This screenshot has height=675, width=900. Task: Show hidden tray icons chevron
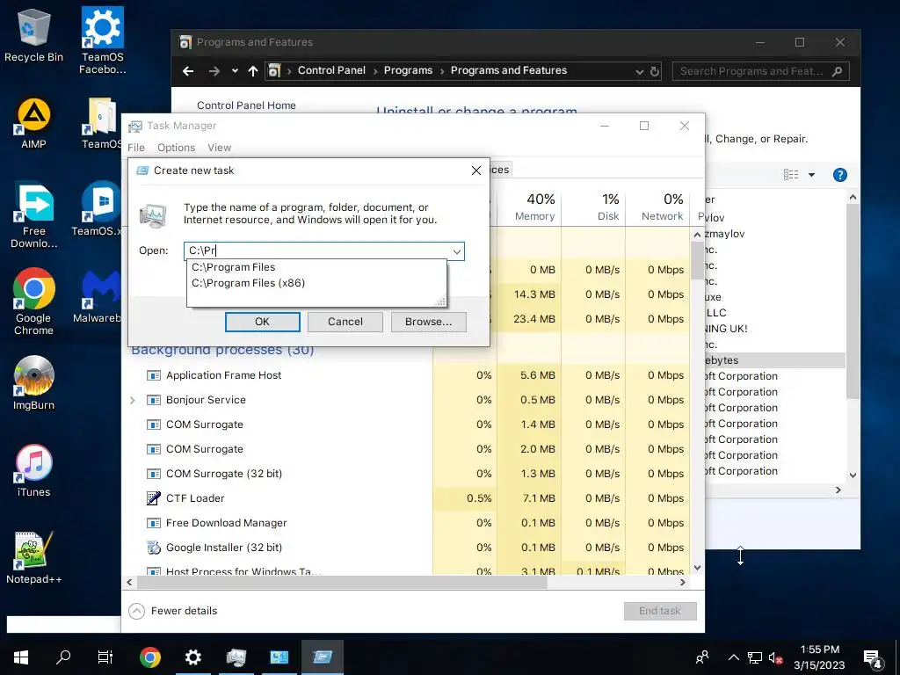point(734,657)
